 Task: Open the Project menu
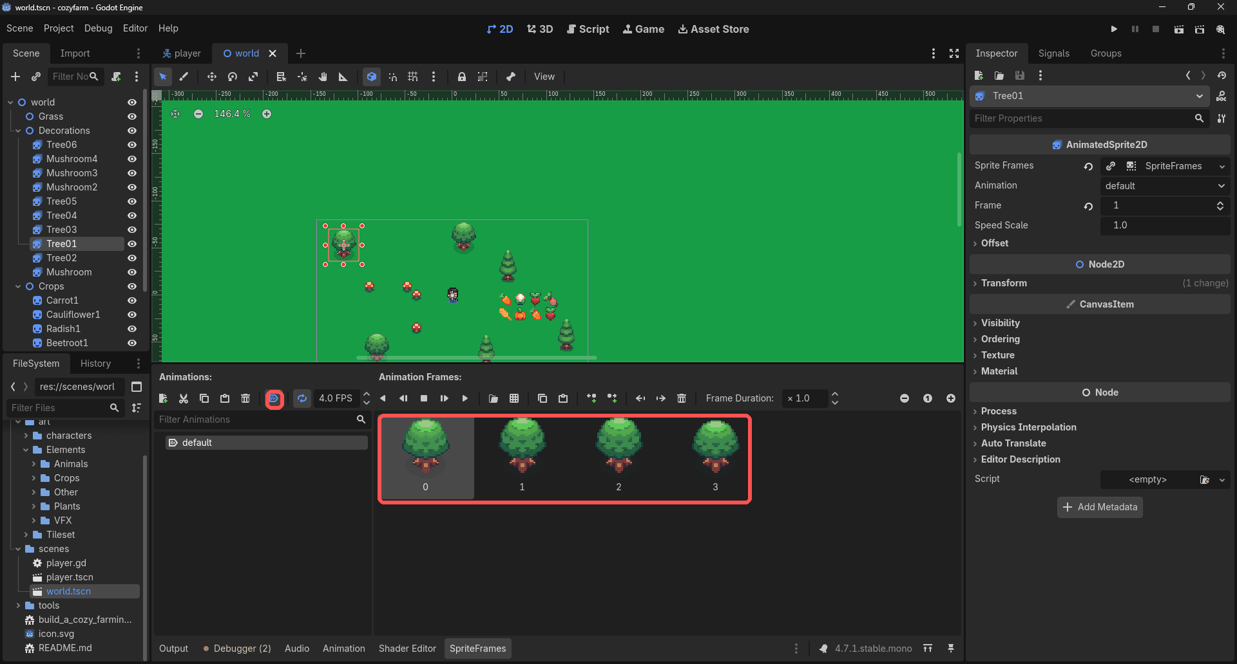(x=59, y=28)
